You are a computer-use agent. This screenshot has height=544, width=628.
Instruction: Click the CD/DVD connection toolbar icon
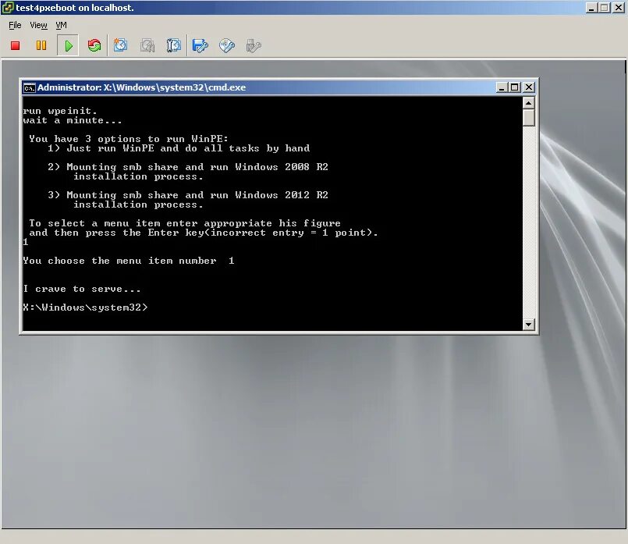(x=227, y=46)
